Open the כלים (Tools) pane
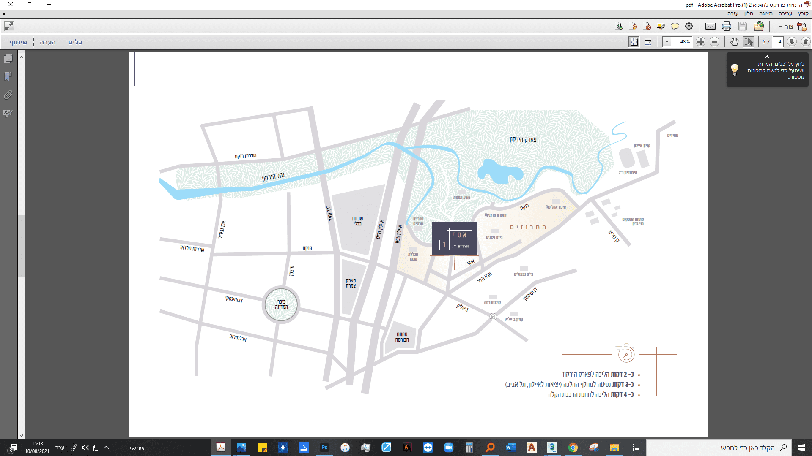 [75, 42]
